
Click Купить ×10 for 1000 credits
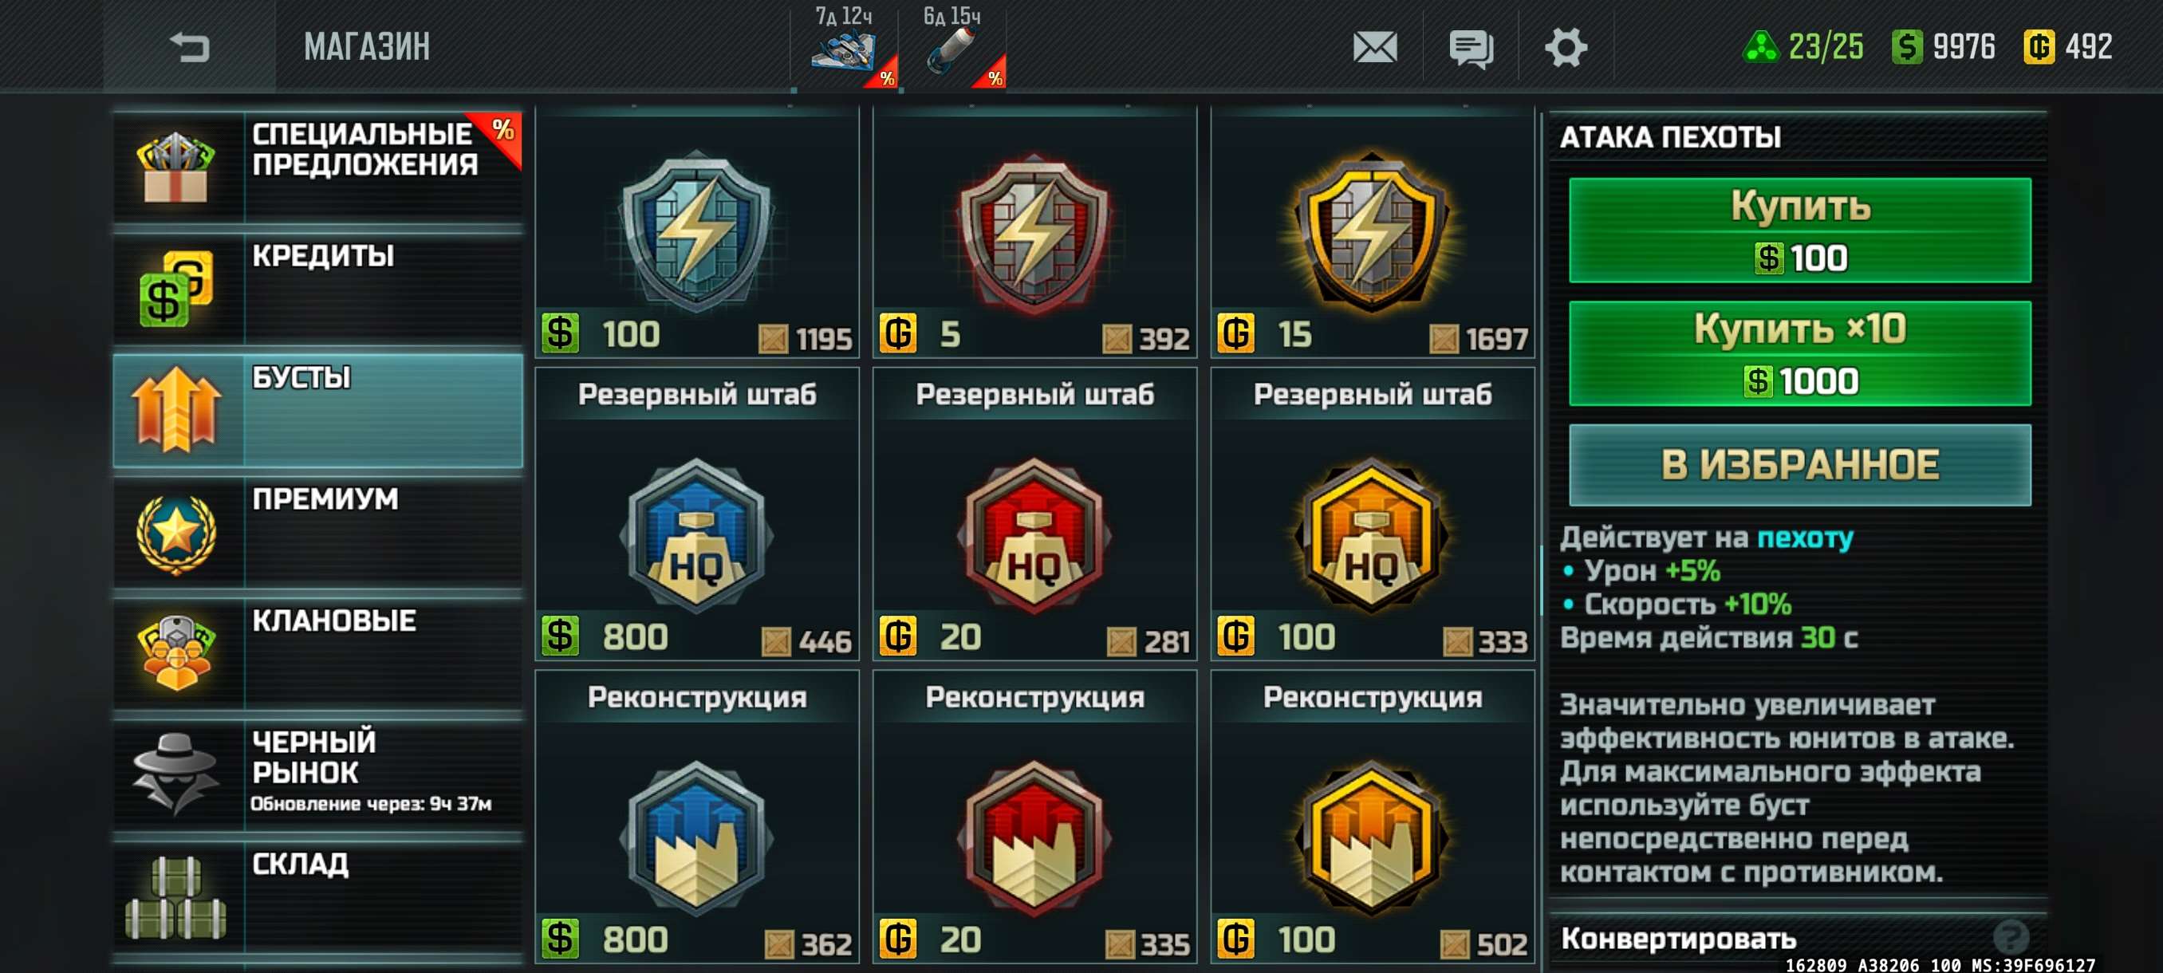(1799, 353)
